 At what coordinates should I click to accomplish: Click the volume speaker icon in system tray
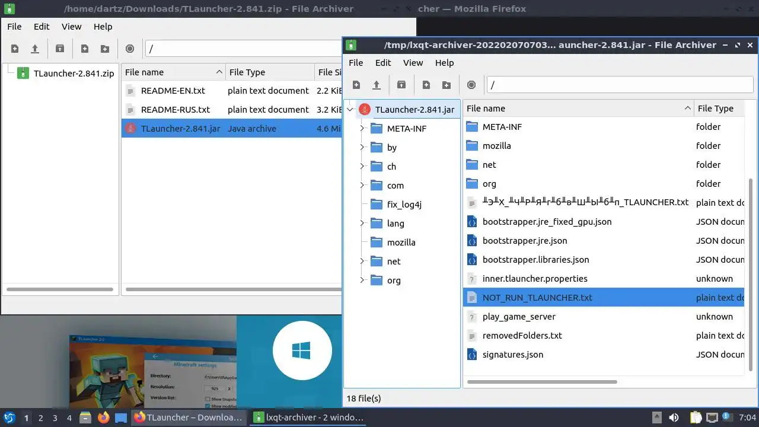(x=674, y=418)
